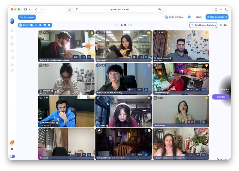Go to the next page of streams

pos(128,25)
